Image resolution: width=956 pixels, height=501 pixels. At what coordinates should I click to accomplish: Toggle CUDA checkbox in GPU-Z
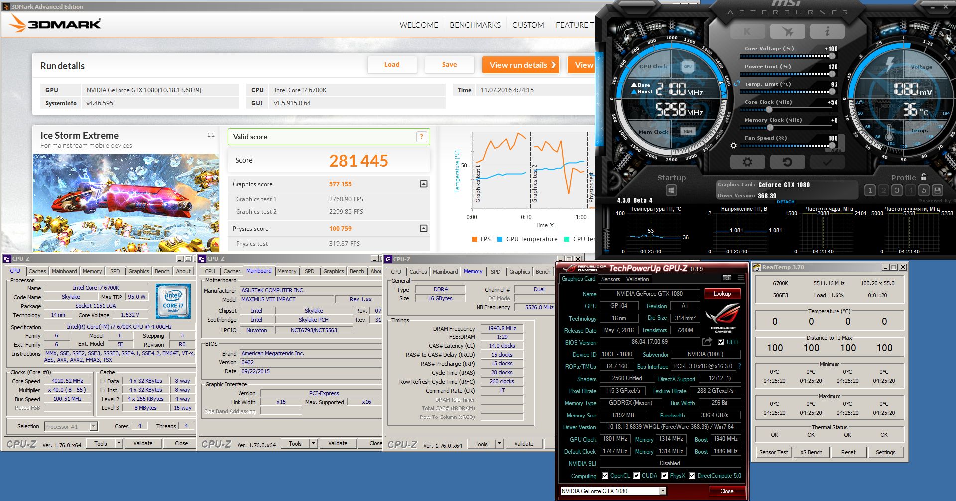637,476
